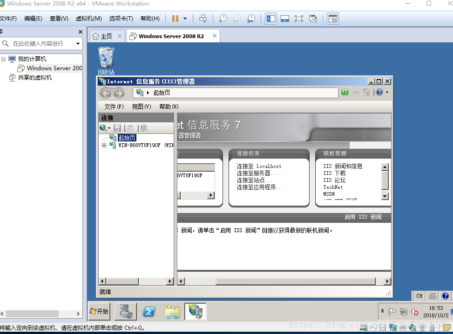Pause the virtual machine from VMware toolbar
Screen dimensions: 453x334
pyautogui.click(x=175, y=19)
